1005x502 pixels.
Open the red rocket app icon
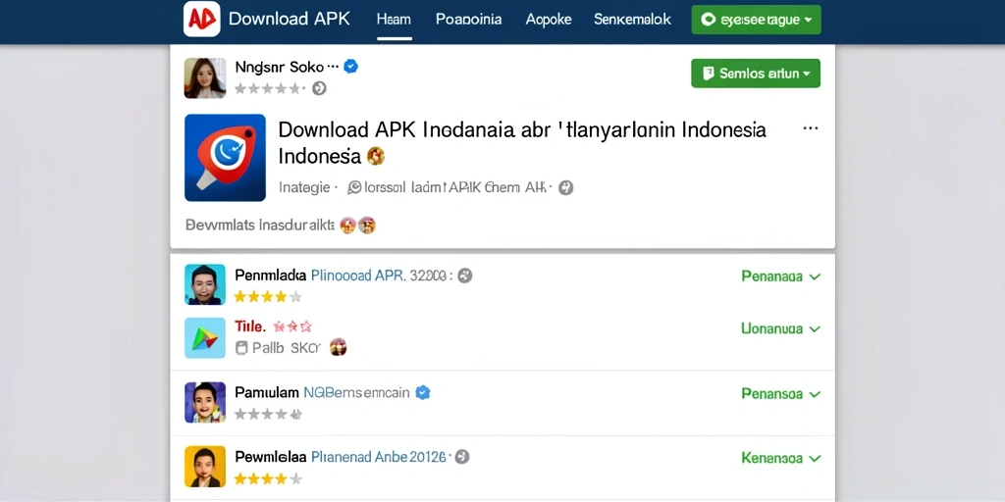[225, 158]
